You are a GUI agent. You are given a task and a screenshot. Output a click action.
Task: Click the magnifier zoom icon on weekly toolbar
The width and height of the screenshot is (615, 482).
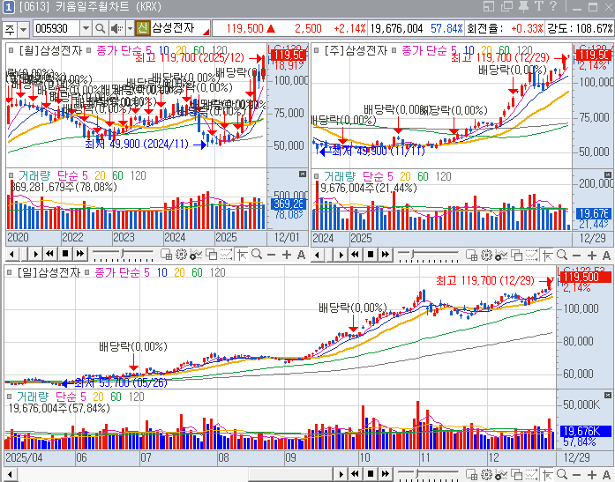(x=562, y=256)
